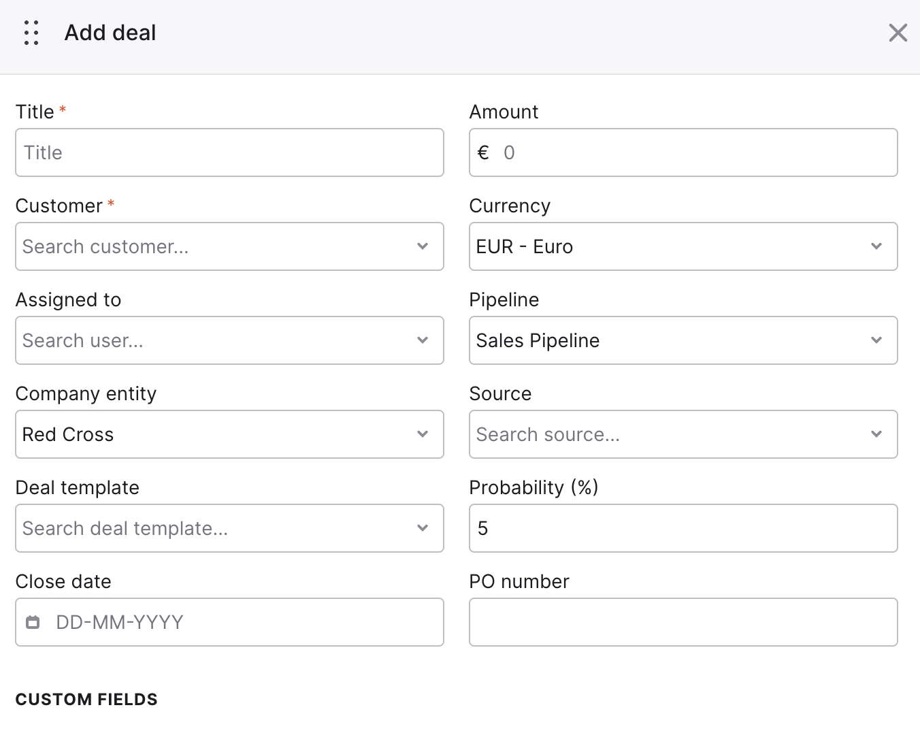Expand the Currency chevron arrow
This screenshot has width=920, height=731.
coord(876,246)
